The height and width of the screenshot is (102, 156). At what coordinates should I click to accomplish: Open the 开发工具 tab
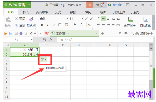tap(119, 12)
